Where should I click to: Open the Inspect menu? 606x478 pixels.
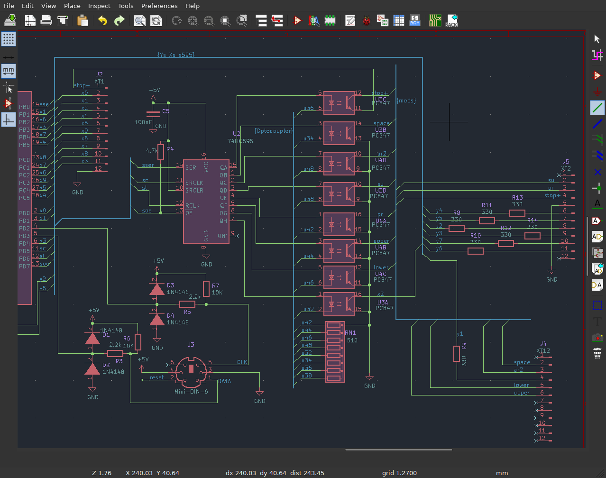pyautogui.click(x=99, y=6)
